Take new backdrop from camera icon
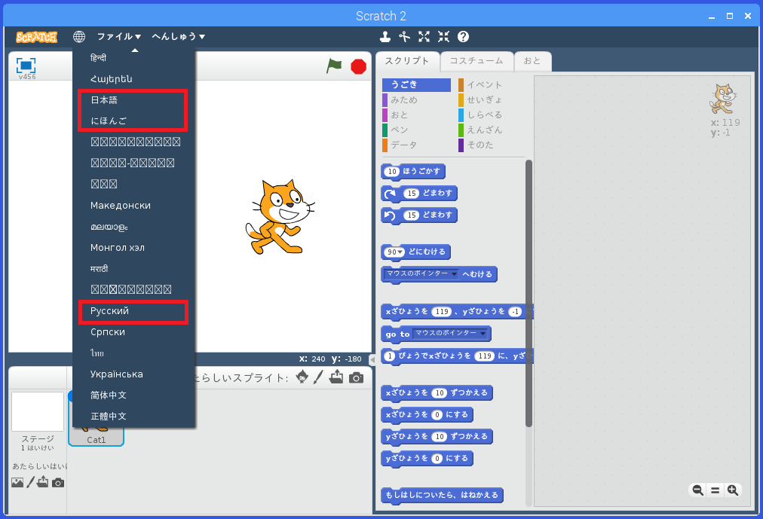The image size is (763, 519). pyautogui.click(x=58, y=483)
